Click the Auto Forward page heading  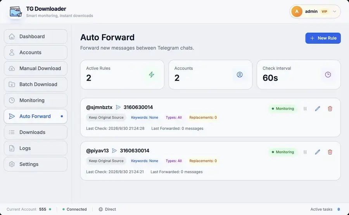(x=107, y=37)
